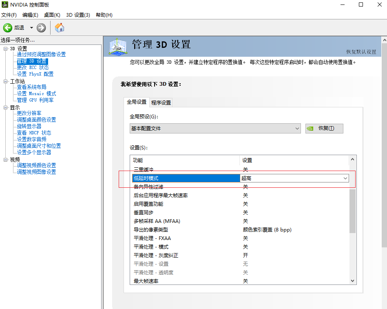Select 更改 ECC 状态 in task tree
This screenshot has width=387, height=309.
[33, 67]
